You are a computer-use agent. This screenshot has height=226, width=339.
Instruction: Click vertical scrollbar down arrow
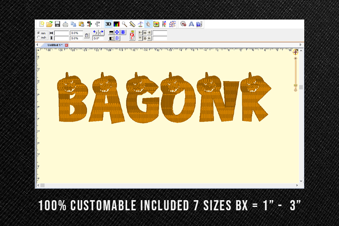301,181
